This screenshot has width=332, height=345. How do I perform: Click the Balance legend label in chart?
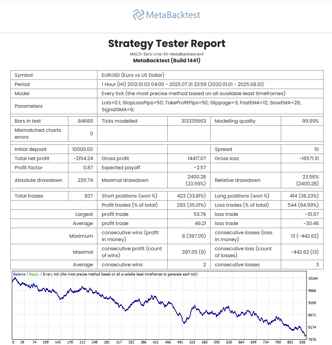pos(19,274)
